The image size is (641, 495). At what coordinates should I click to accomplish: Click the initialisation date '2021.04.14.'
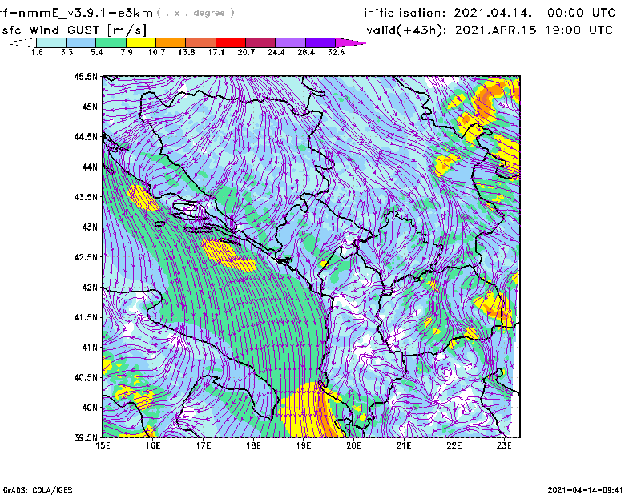pos(493,13)
